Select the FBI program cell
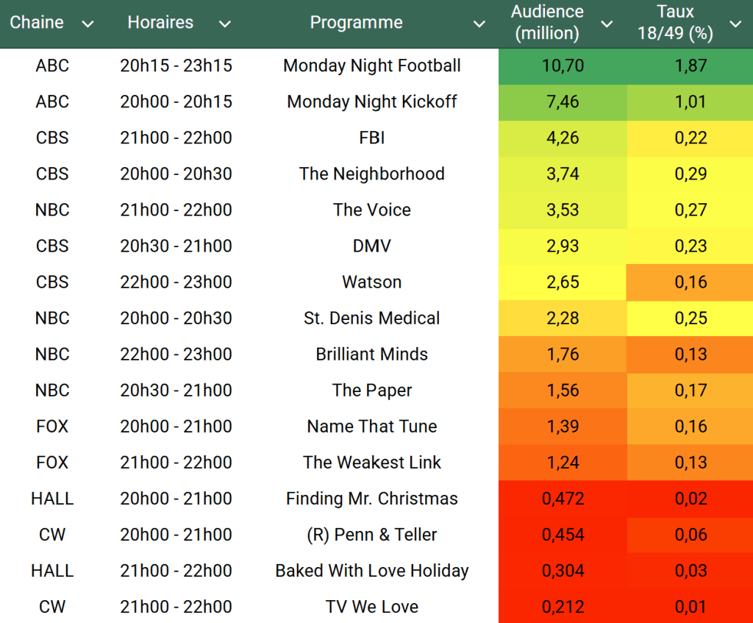 click(x=371, y=138)
